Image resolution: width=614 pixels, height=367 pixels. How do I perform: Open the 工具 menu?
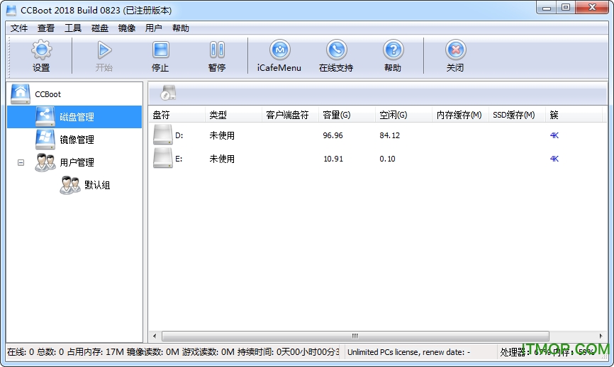[x=73, y=28]
